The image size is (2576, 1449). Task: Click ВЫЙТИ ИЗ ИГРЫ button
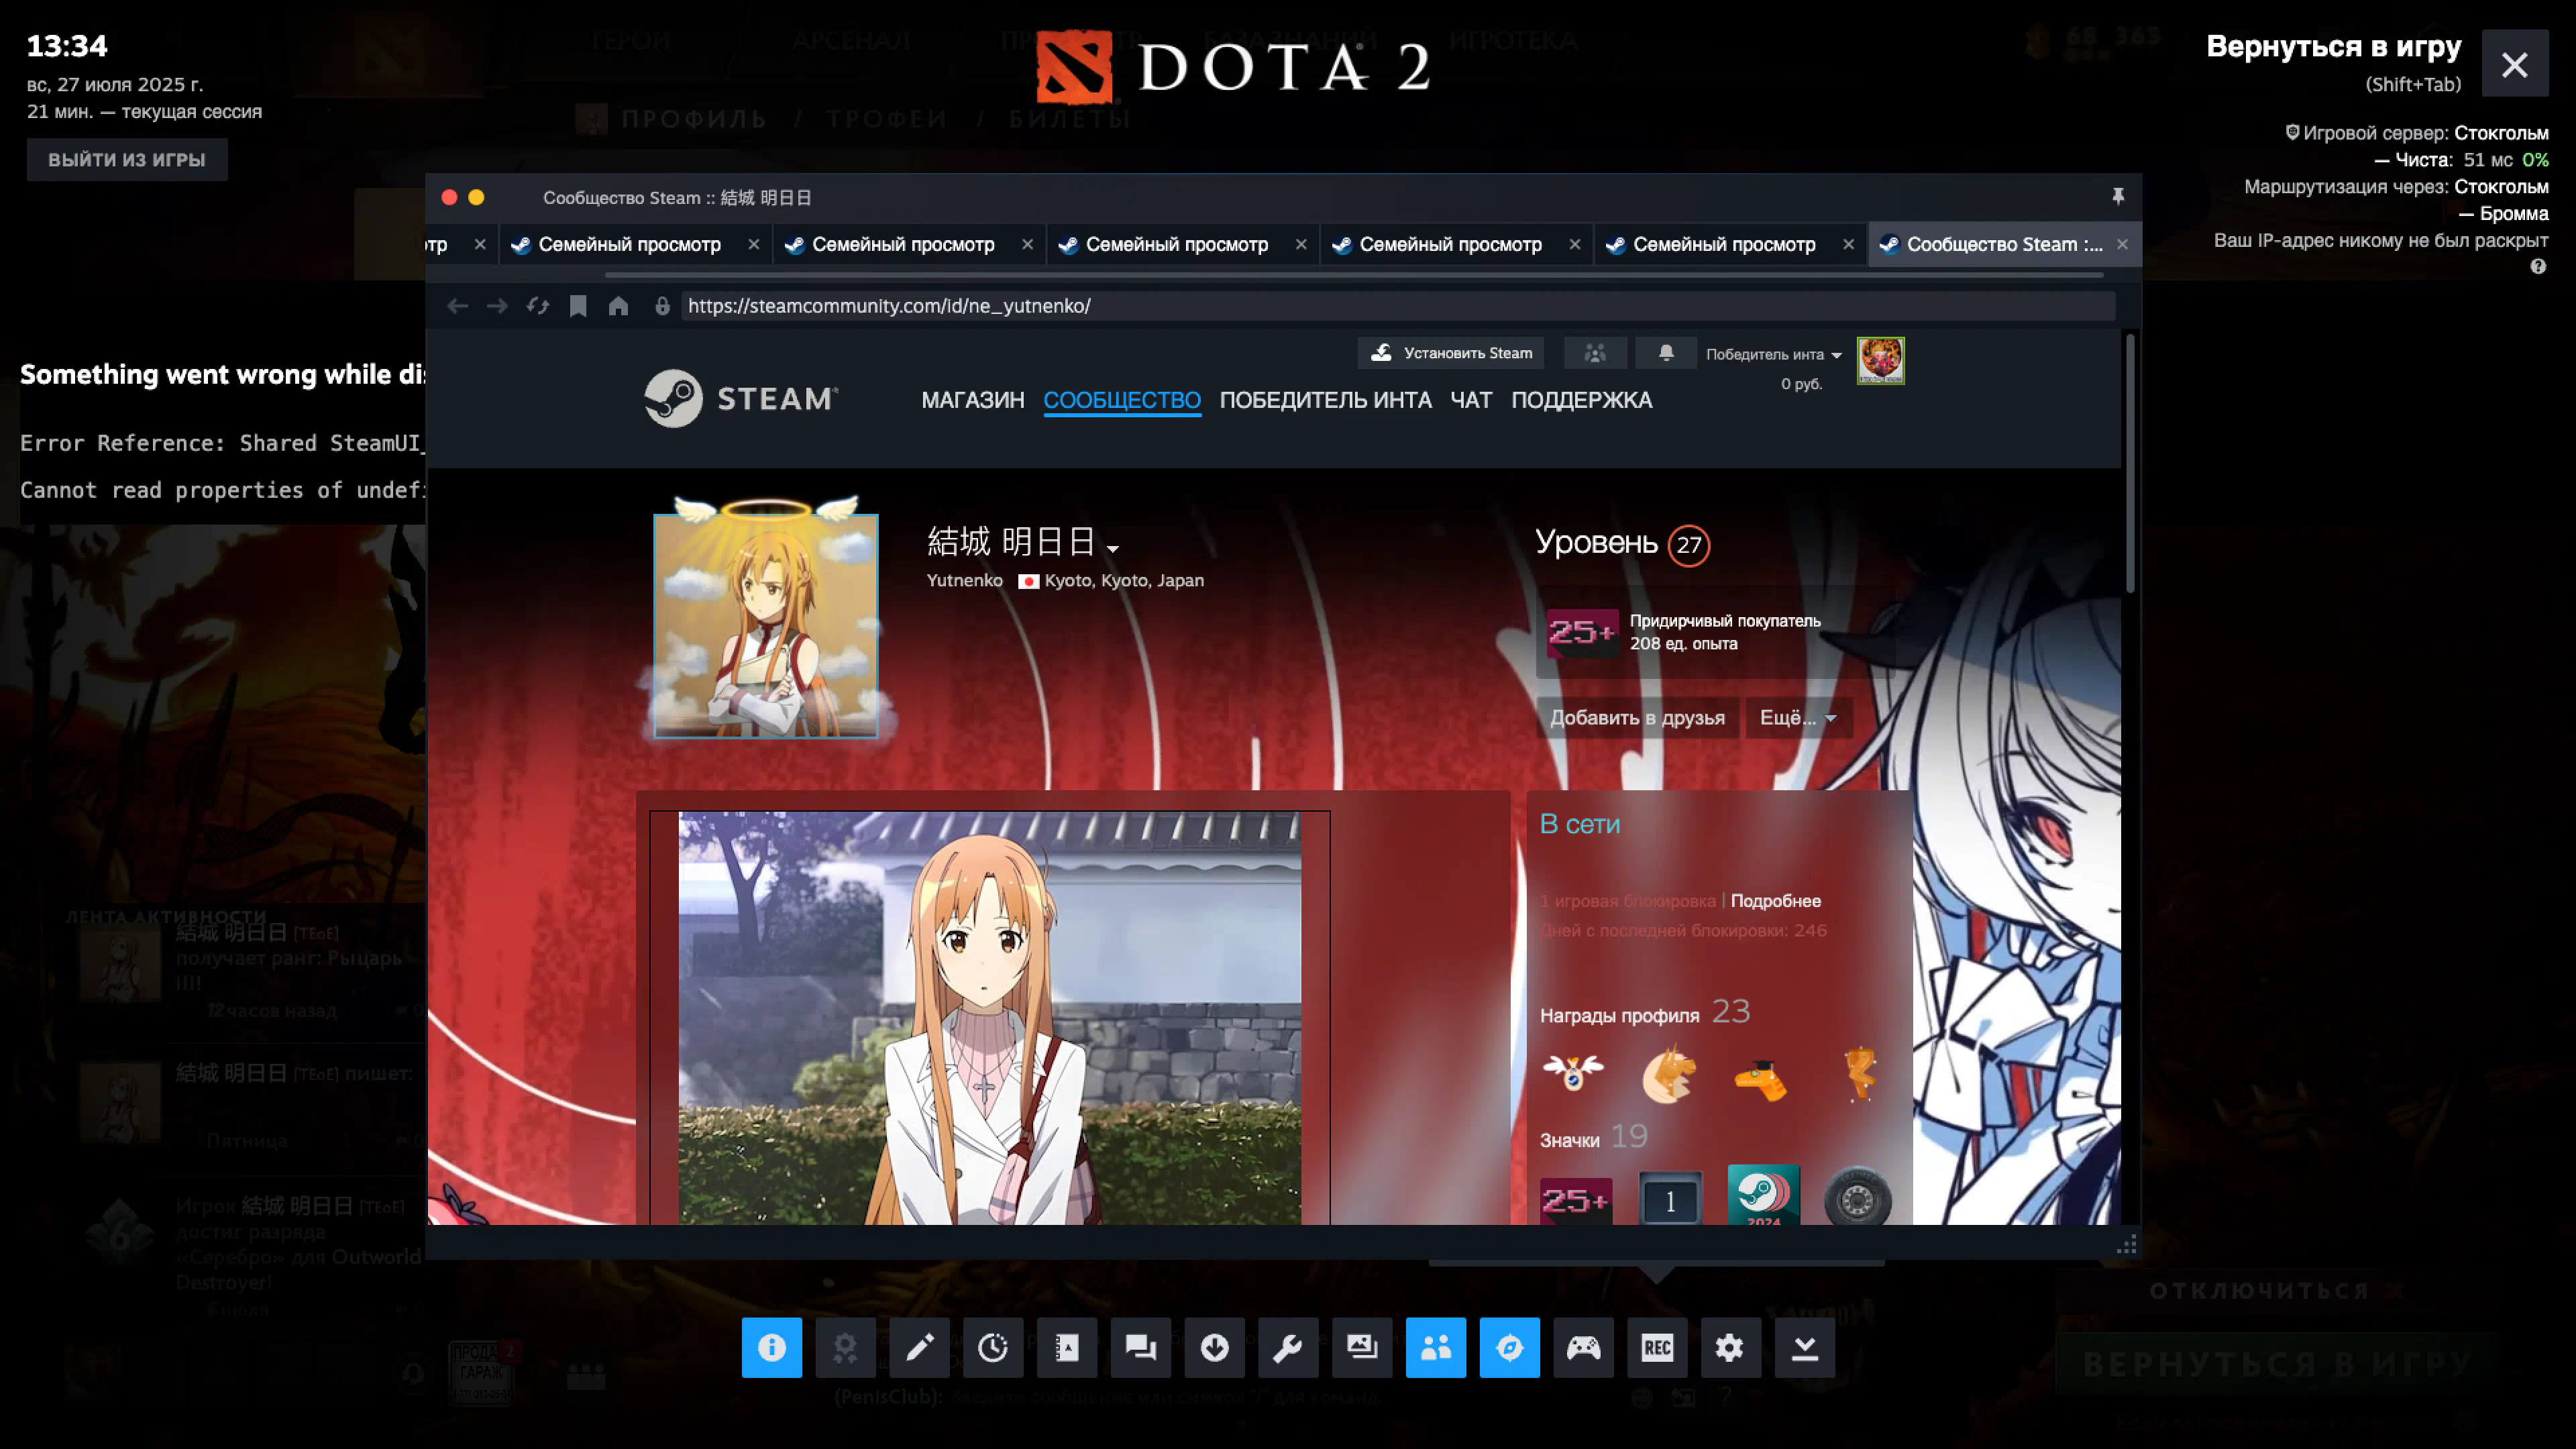click(x=127, y=160)
